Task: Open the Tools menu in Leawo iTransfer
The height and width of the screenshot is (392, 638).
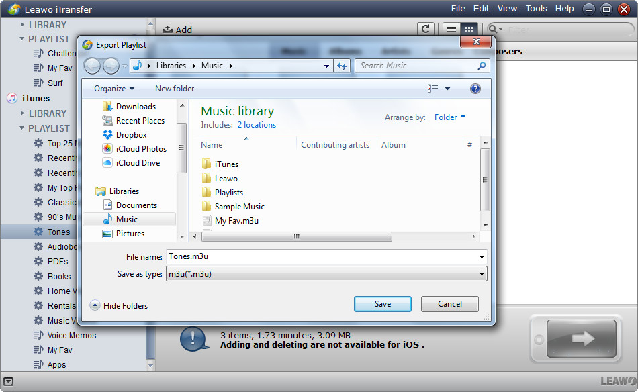Action: pyautogui.click(x=536, y=9)
